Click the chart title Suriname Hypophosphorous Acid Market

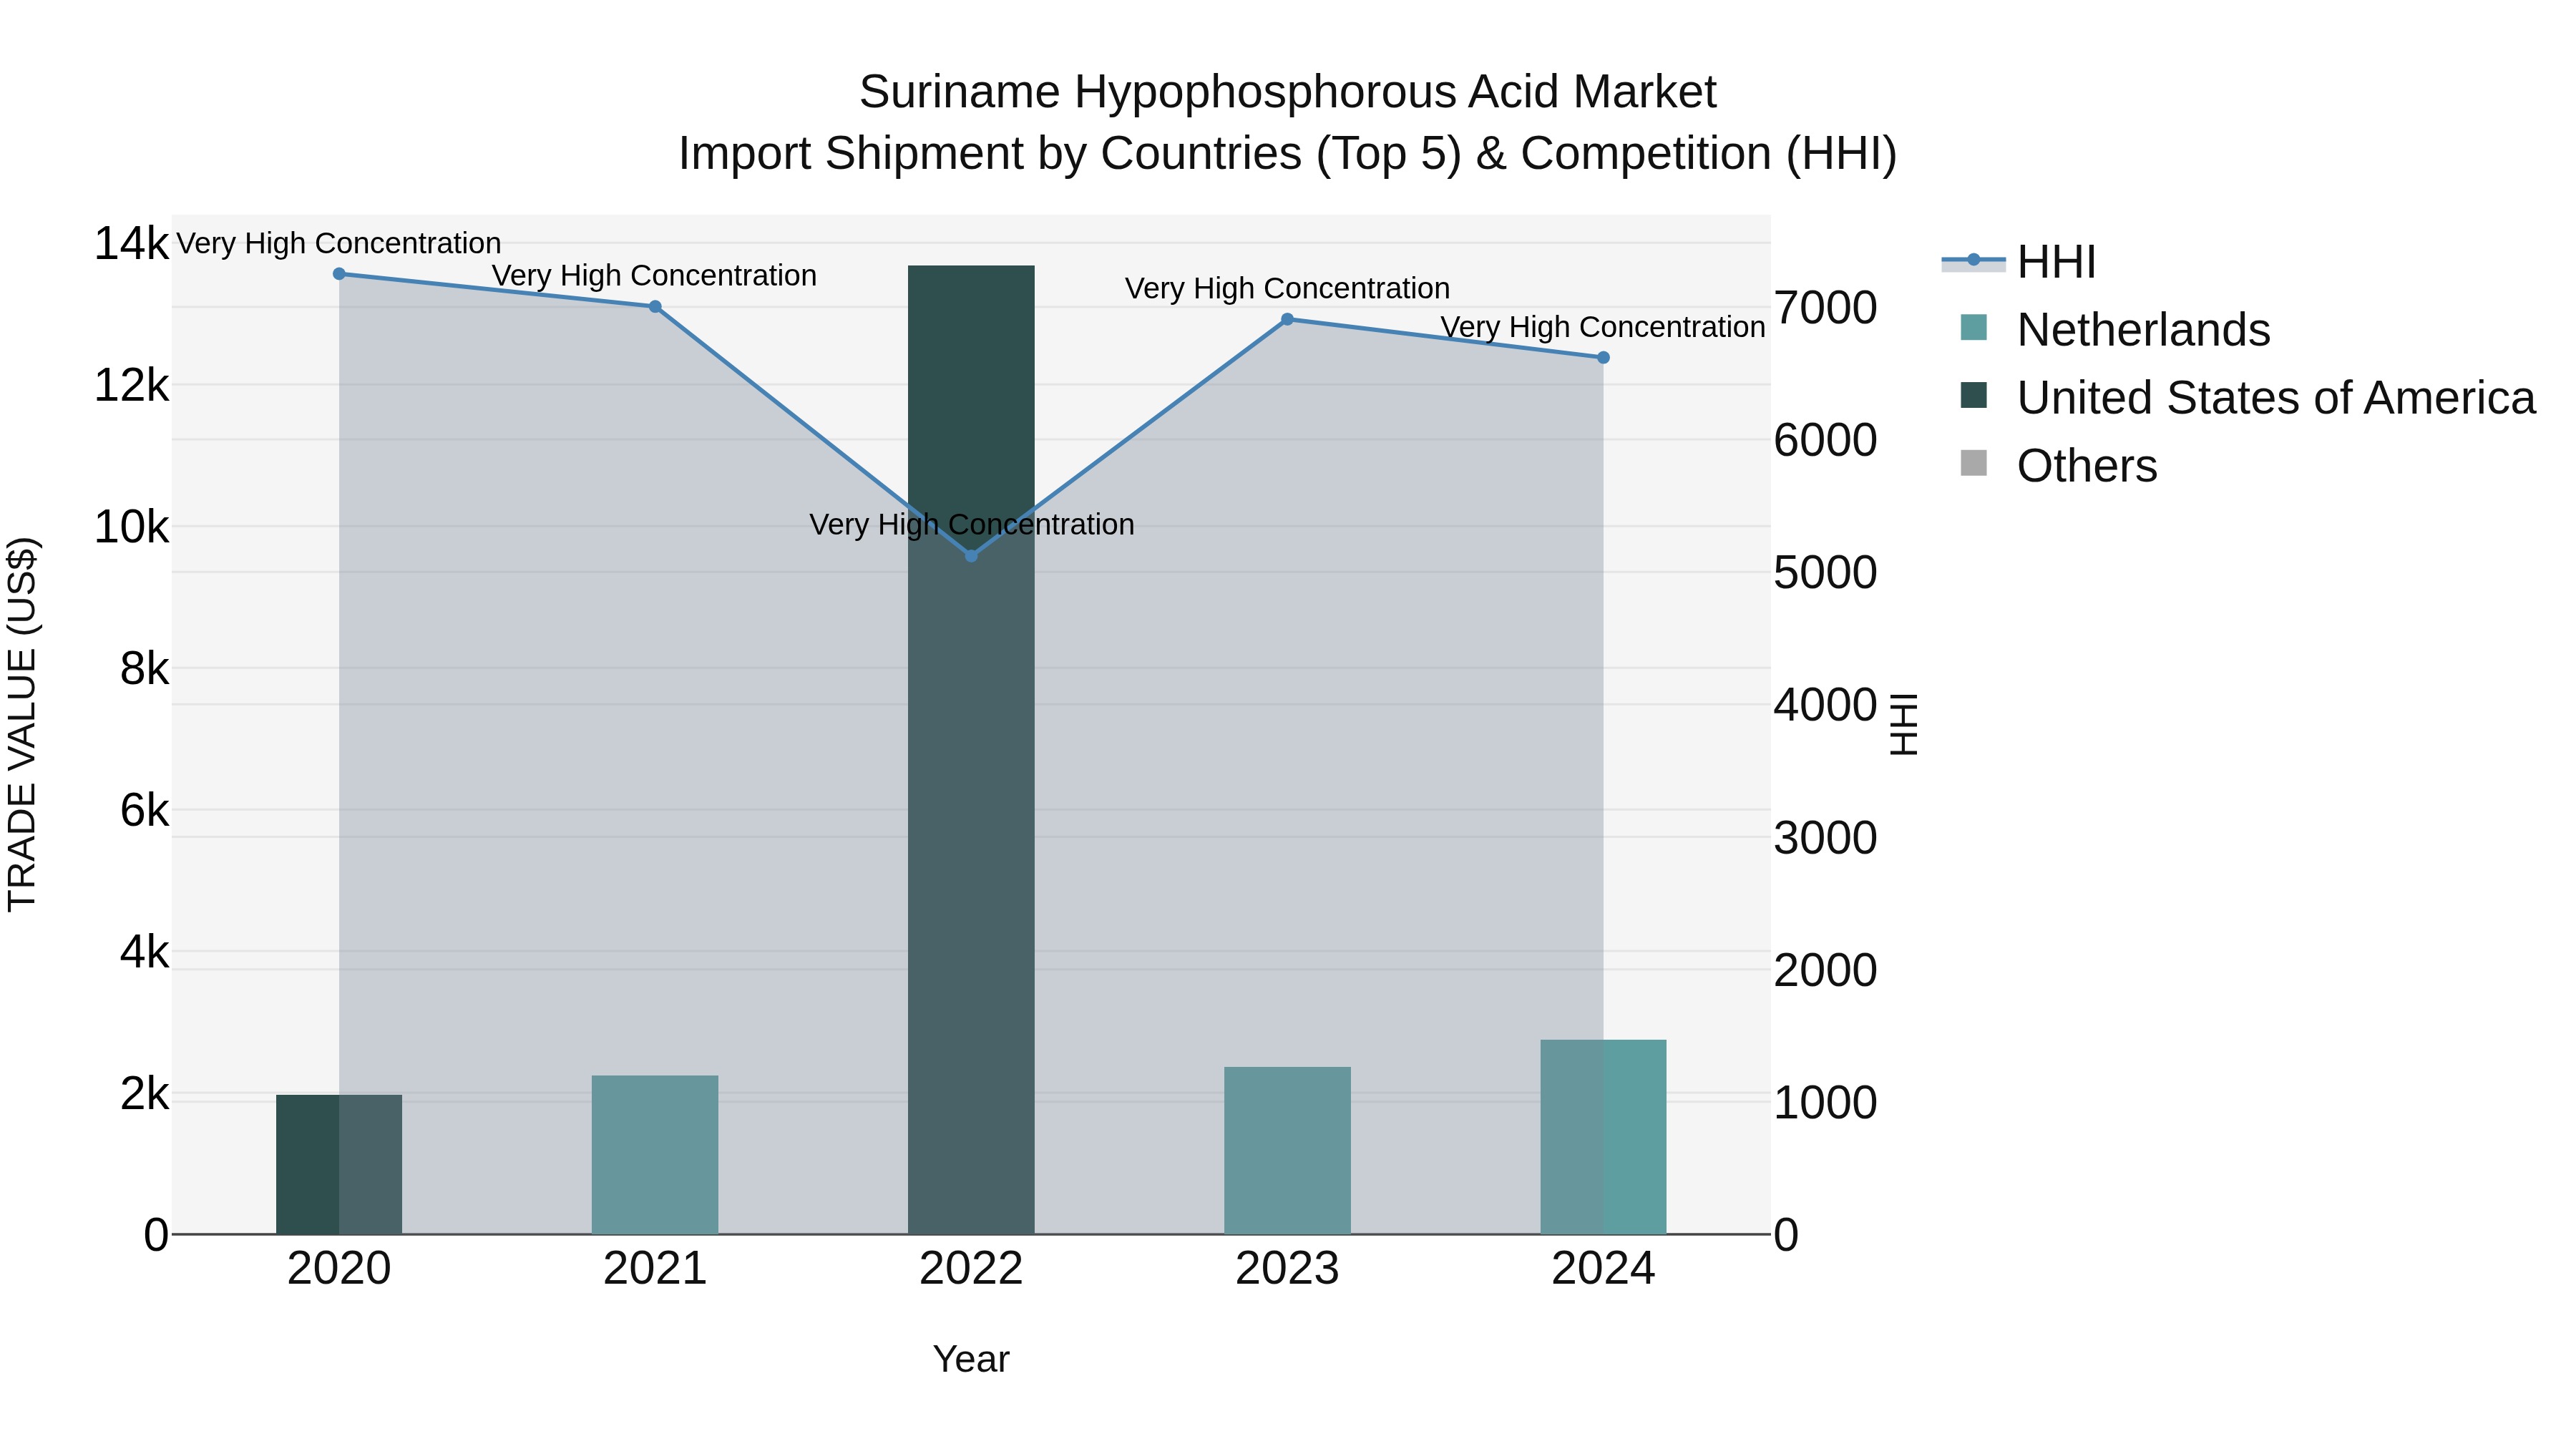click(x=1288, y=92)
